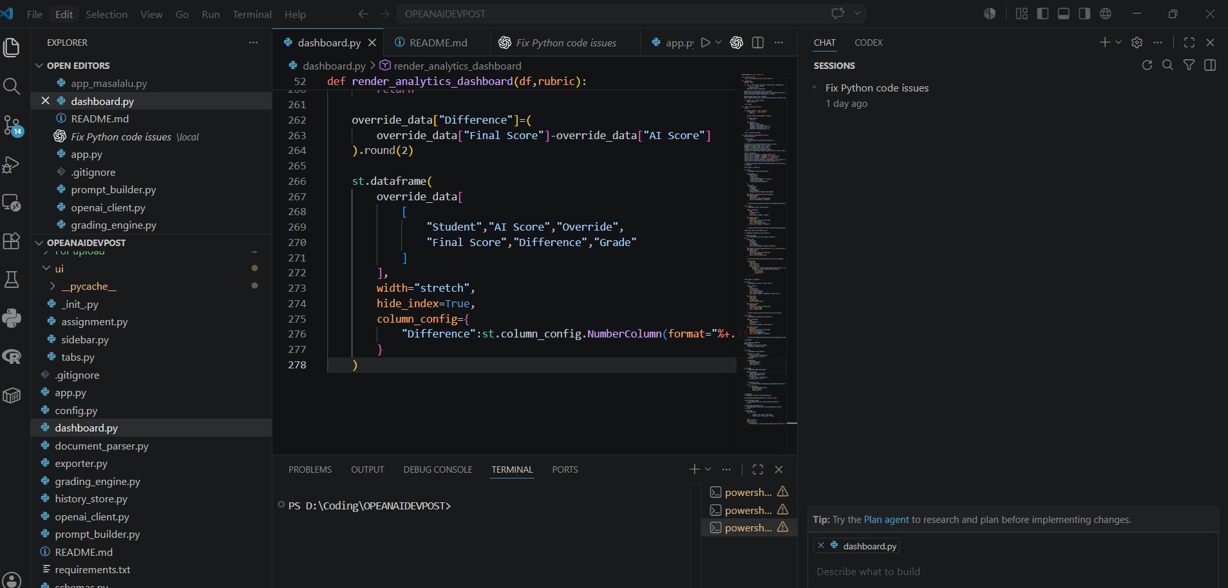Screen dimensions: 1228x588
Task: Open Source Control view with 14 badge
Action: pyautogui.click(x=12, y=125)
